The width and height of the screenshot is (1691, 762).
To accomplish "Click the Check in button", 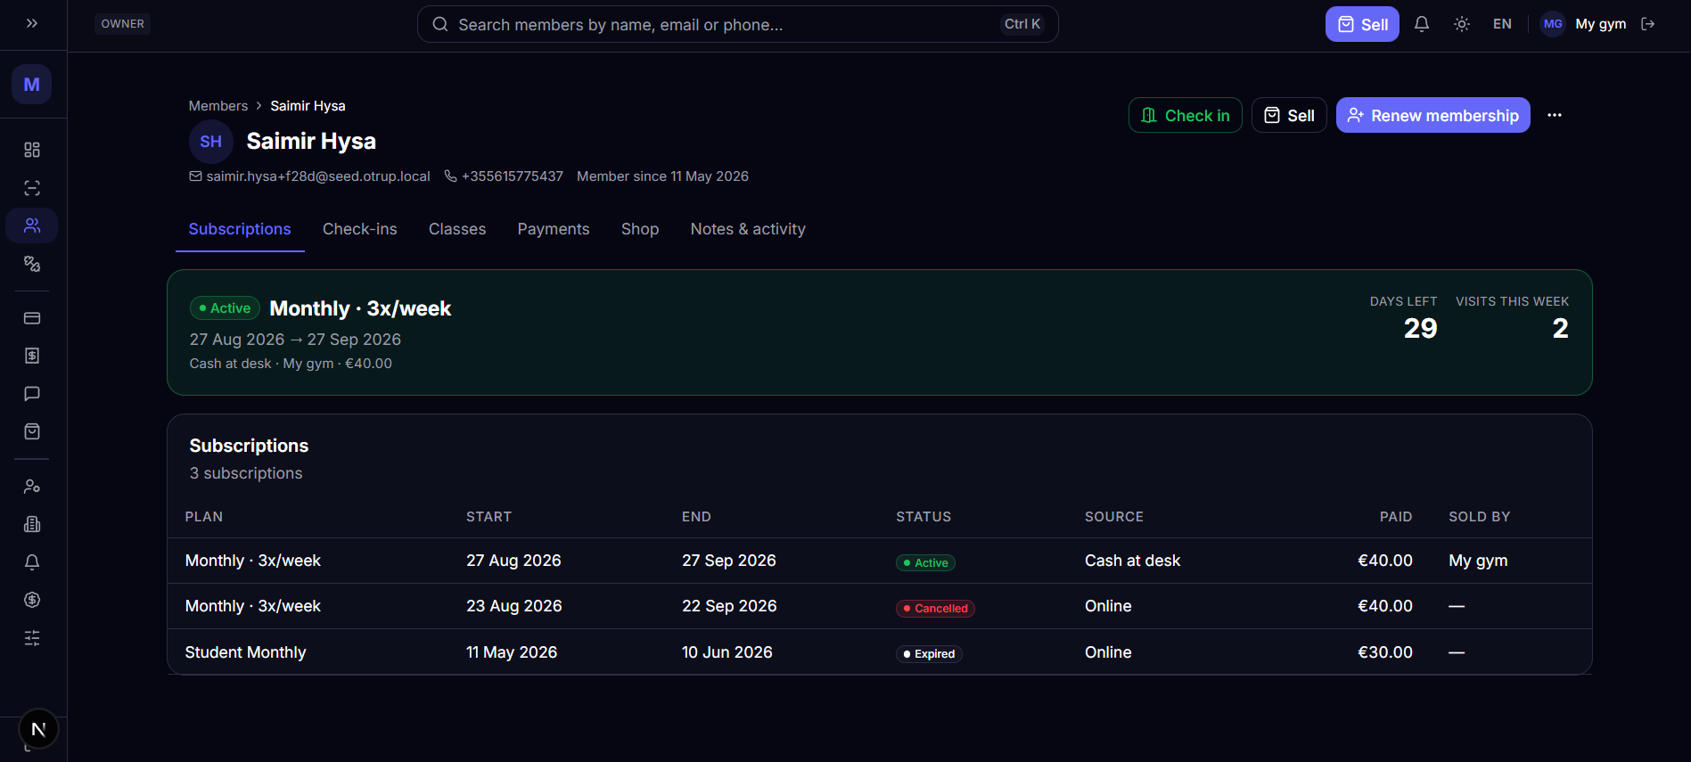I will coord(1185,115).
